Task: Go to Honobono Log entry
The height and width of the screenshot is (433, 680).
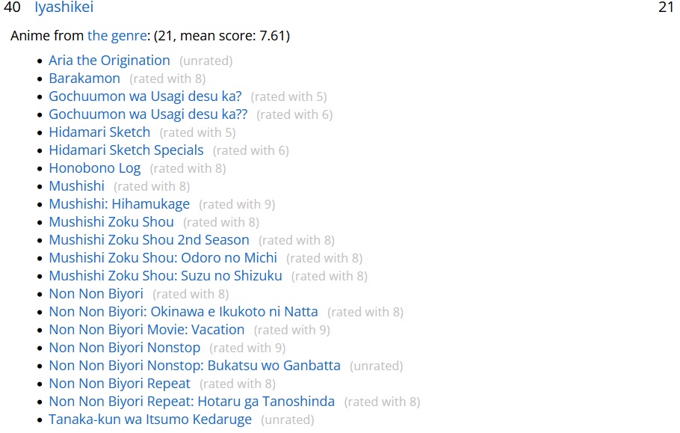Action: coord(95,168)
